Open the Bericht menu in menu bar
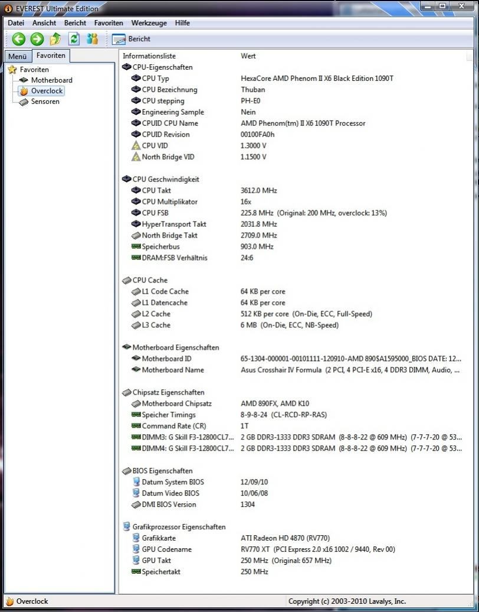Viewport: 479px width, 612px height. pos(76,23)
